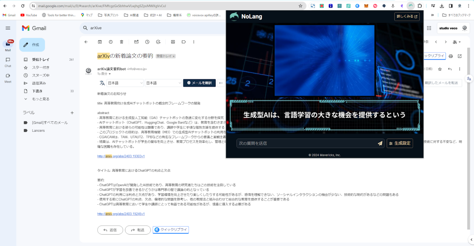Open the 下書き drafts folder
Screen dimensions: 474x246
37,91
